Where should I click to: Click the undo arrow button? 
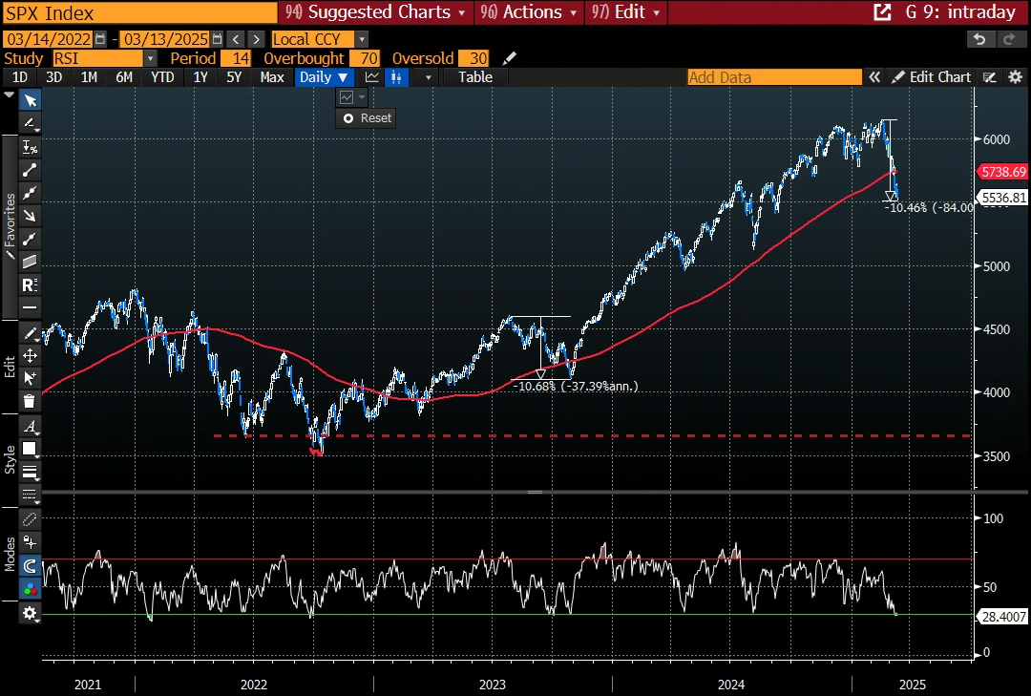click(x=979, y=39)
